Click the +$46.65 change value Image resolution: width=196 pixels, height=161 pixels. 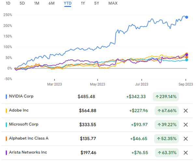[139, 139]
